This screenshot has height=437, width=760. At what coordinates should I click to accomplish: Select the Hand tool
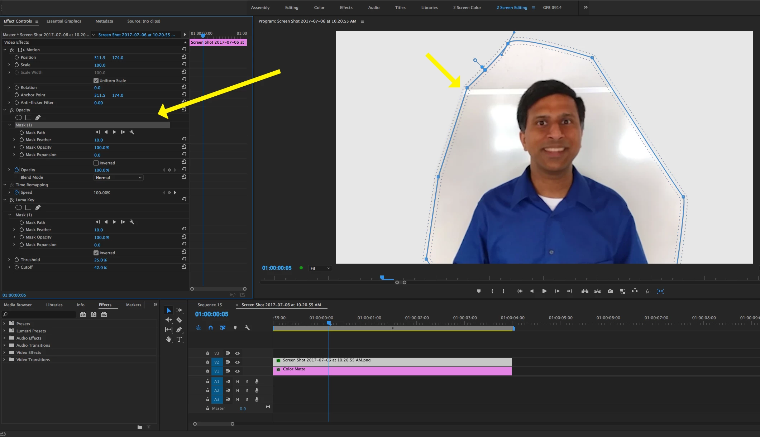169,339
